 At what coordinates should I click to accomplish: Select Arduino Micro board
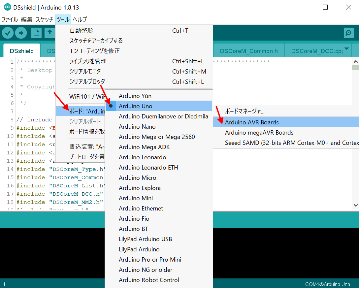(x=159, y=178)
